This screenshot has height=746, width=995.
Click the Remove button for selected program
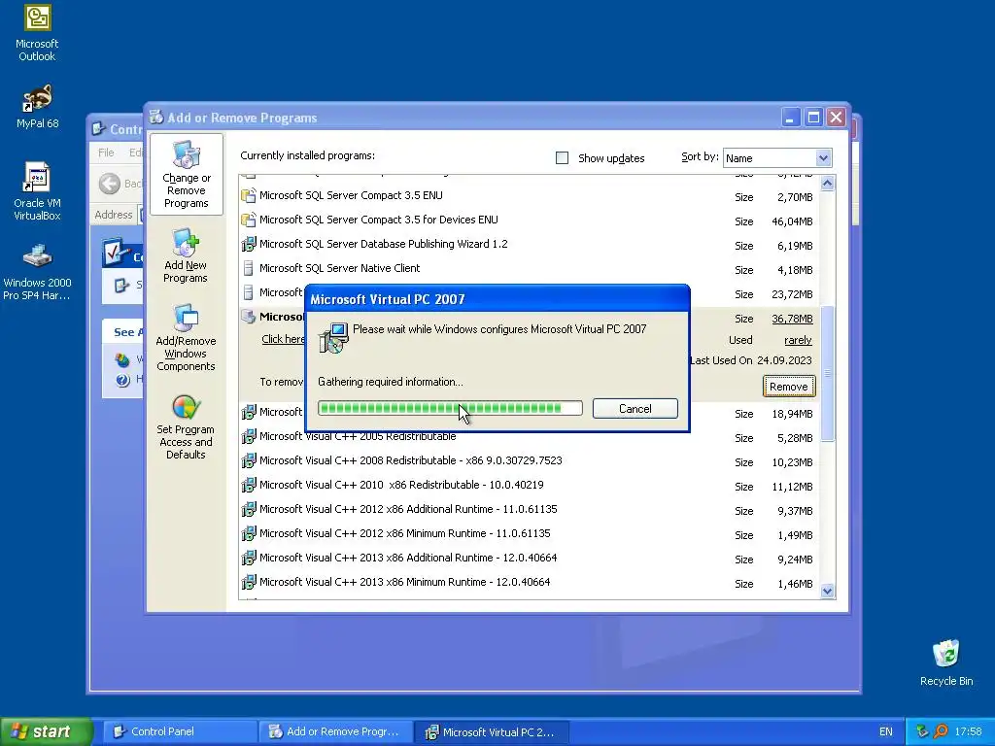(789, 387)
